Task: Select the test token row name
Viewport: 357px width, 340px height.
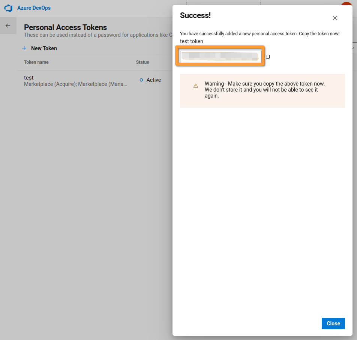Action: tap(28, 78)
